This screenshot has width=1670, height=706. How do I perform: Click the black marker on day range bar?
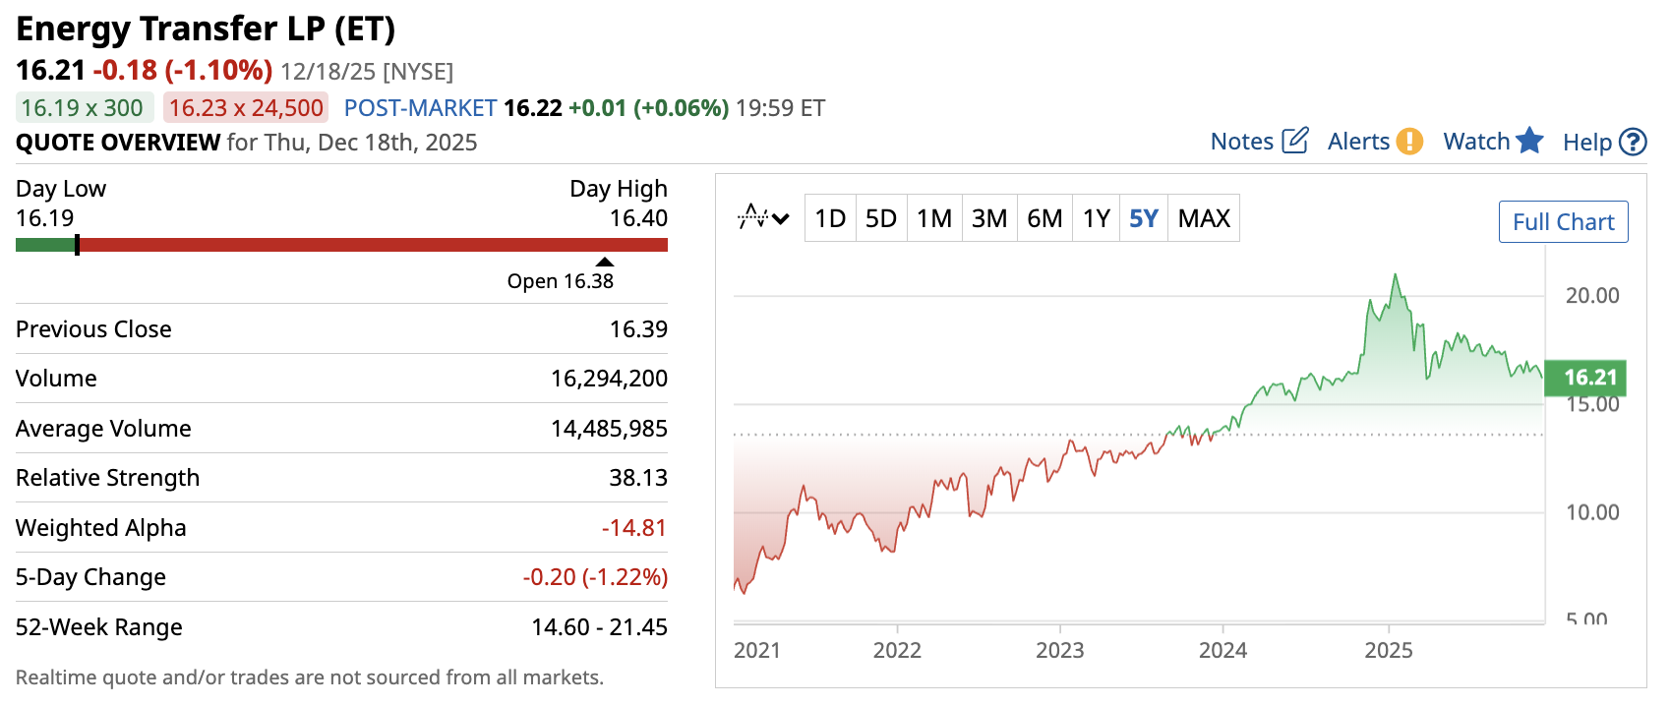[77, 245]
